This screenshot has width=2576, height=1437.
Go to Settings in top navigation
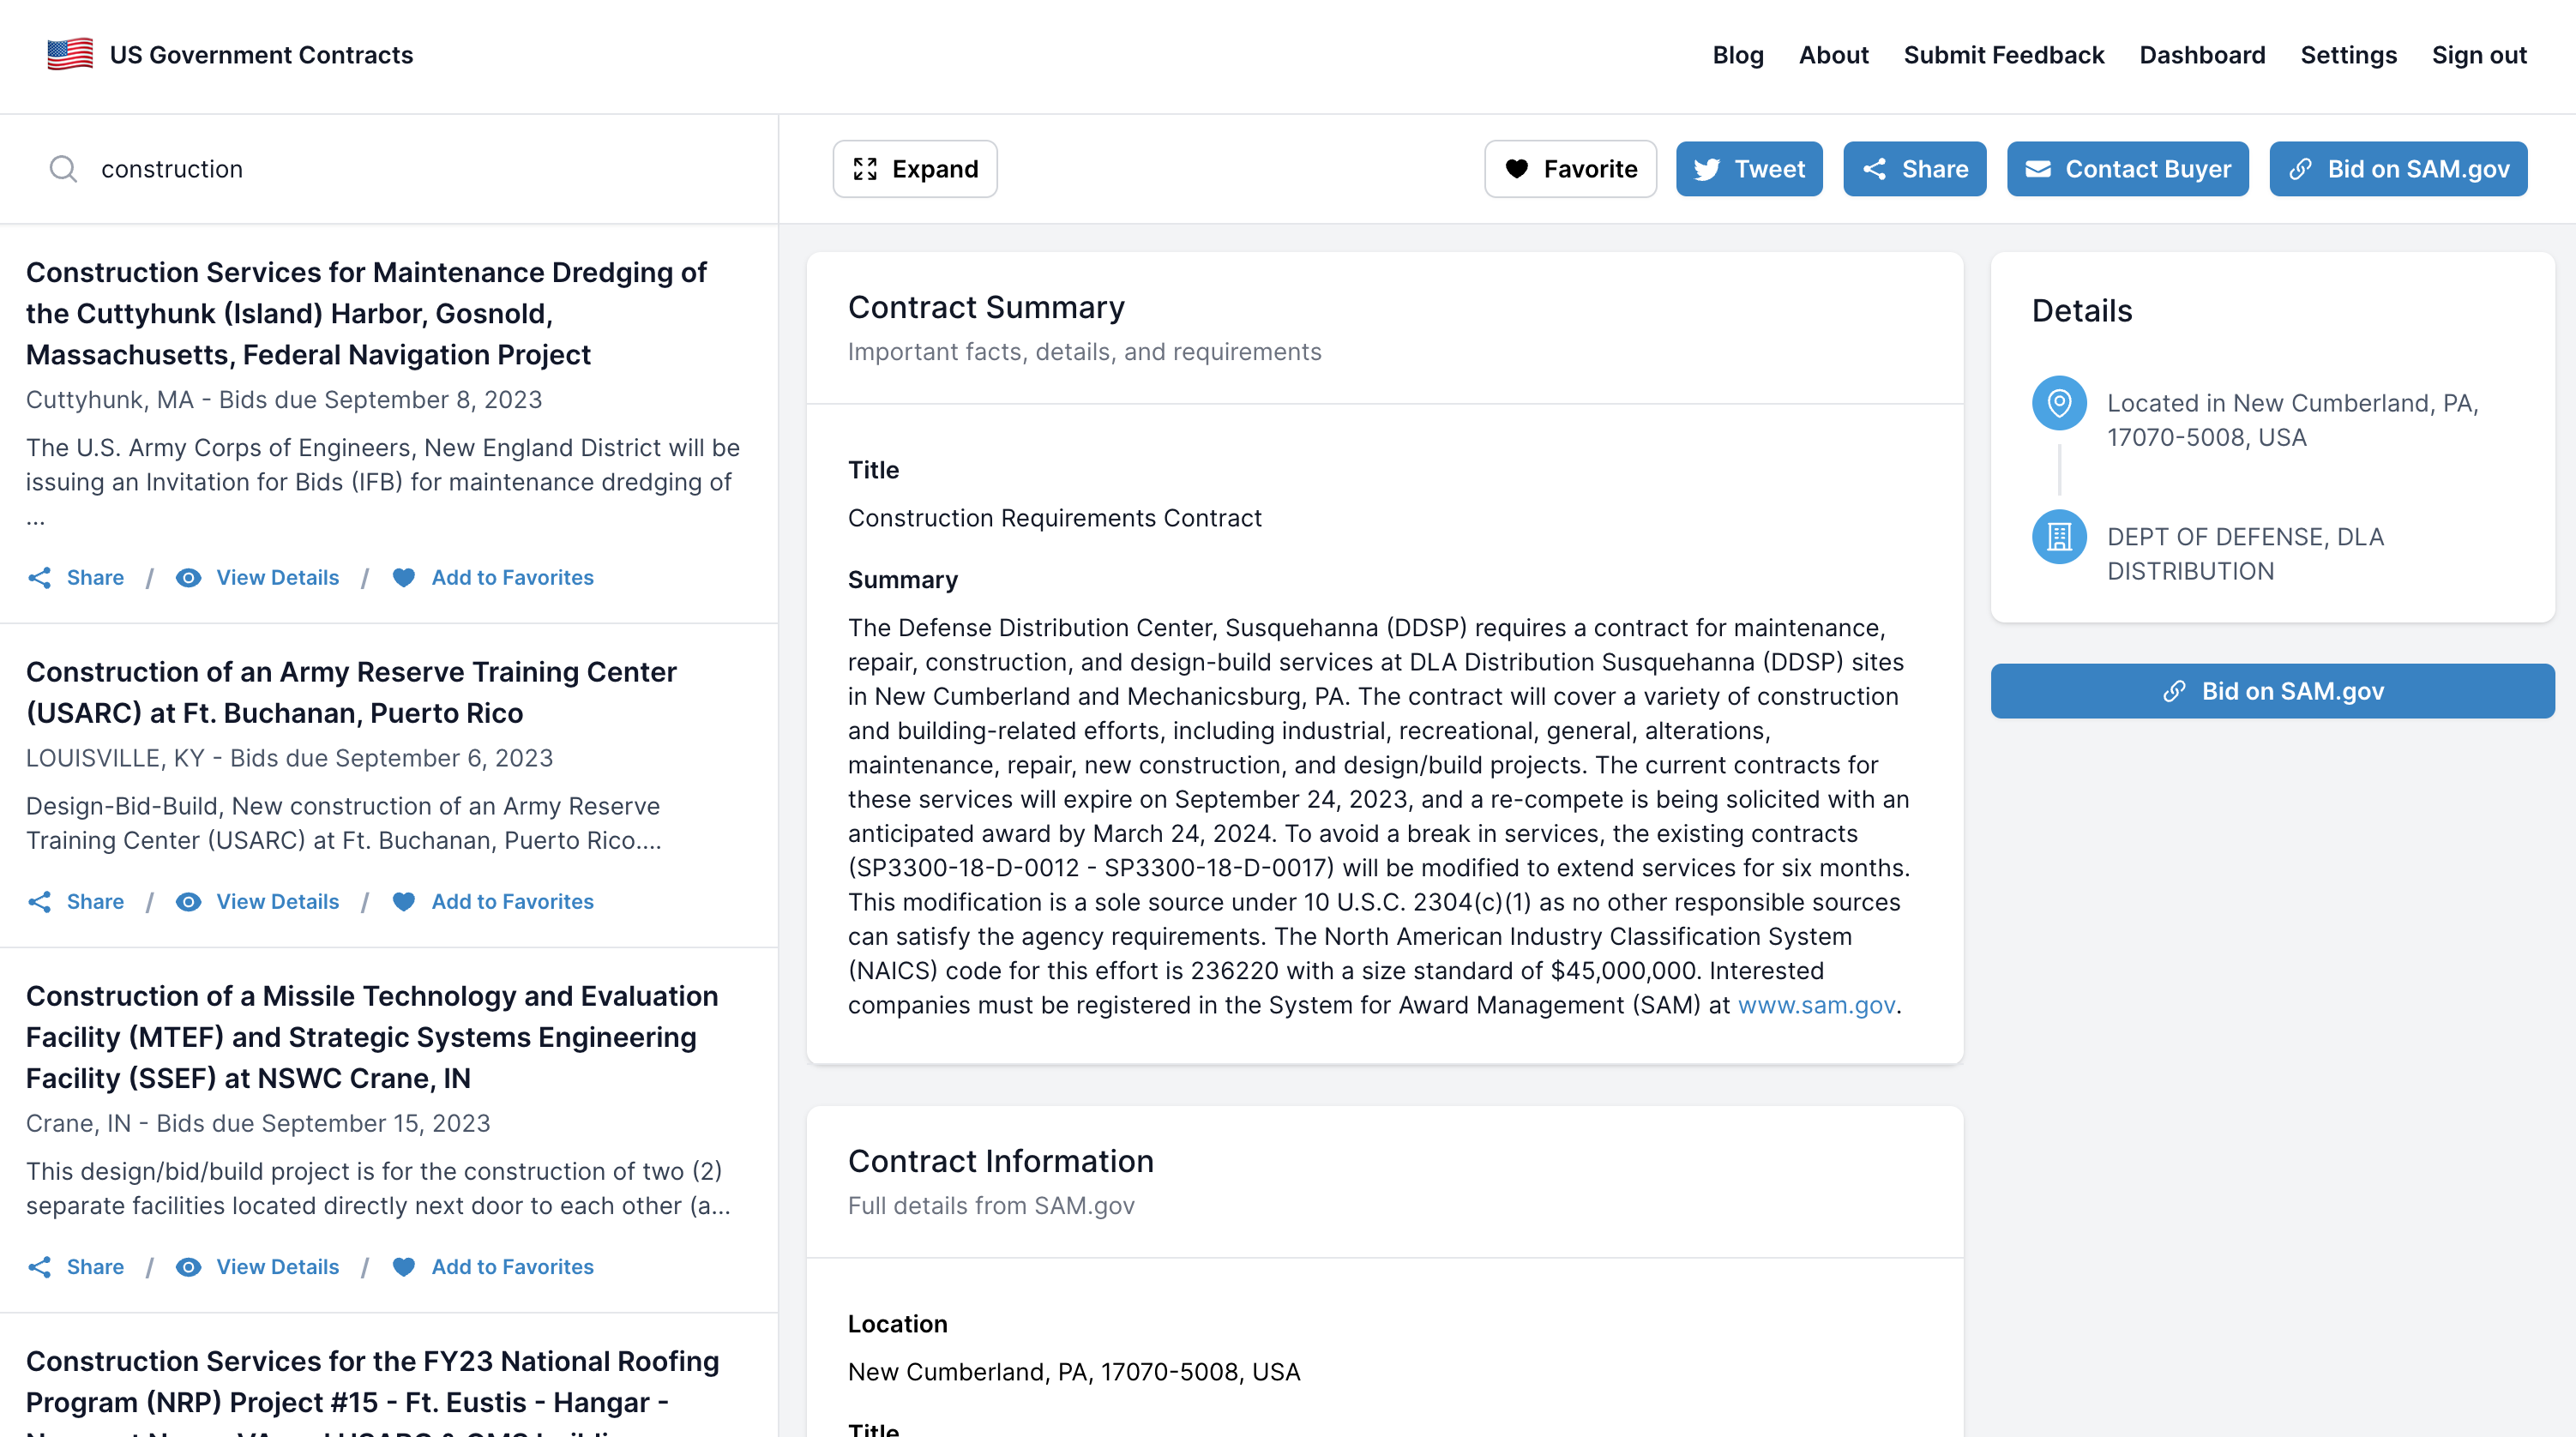pos(2347,55)
